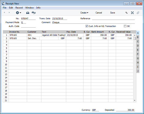Open the Record menu
The image size is (144, 114).
[x=19, y=8]
